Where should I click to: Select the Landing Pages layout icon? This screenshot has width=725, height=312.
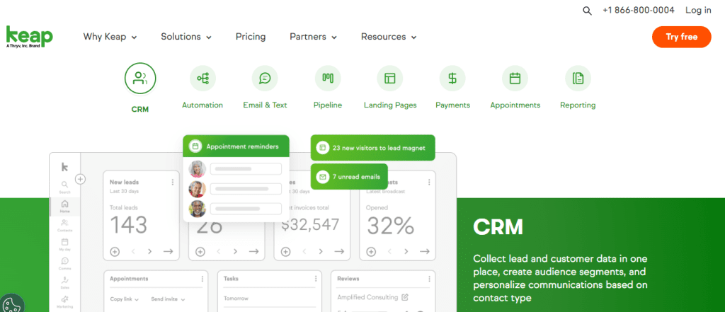[x=390, y=78]
